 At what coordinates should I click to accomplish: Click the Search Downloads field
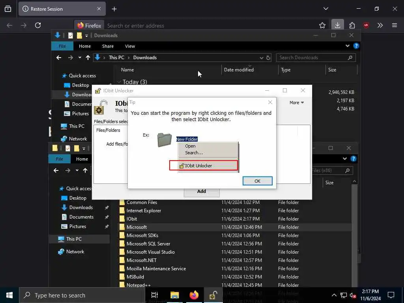[316, 58]
